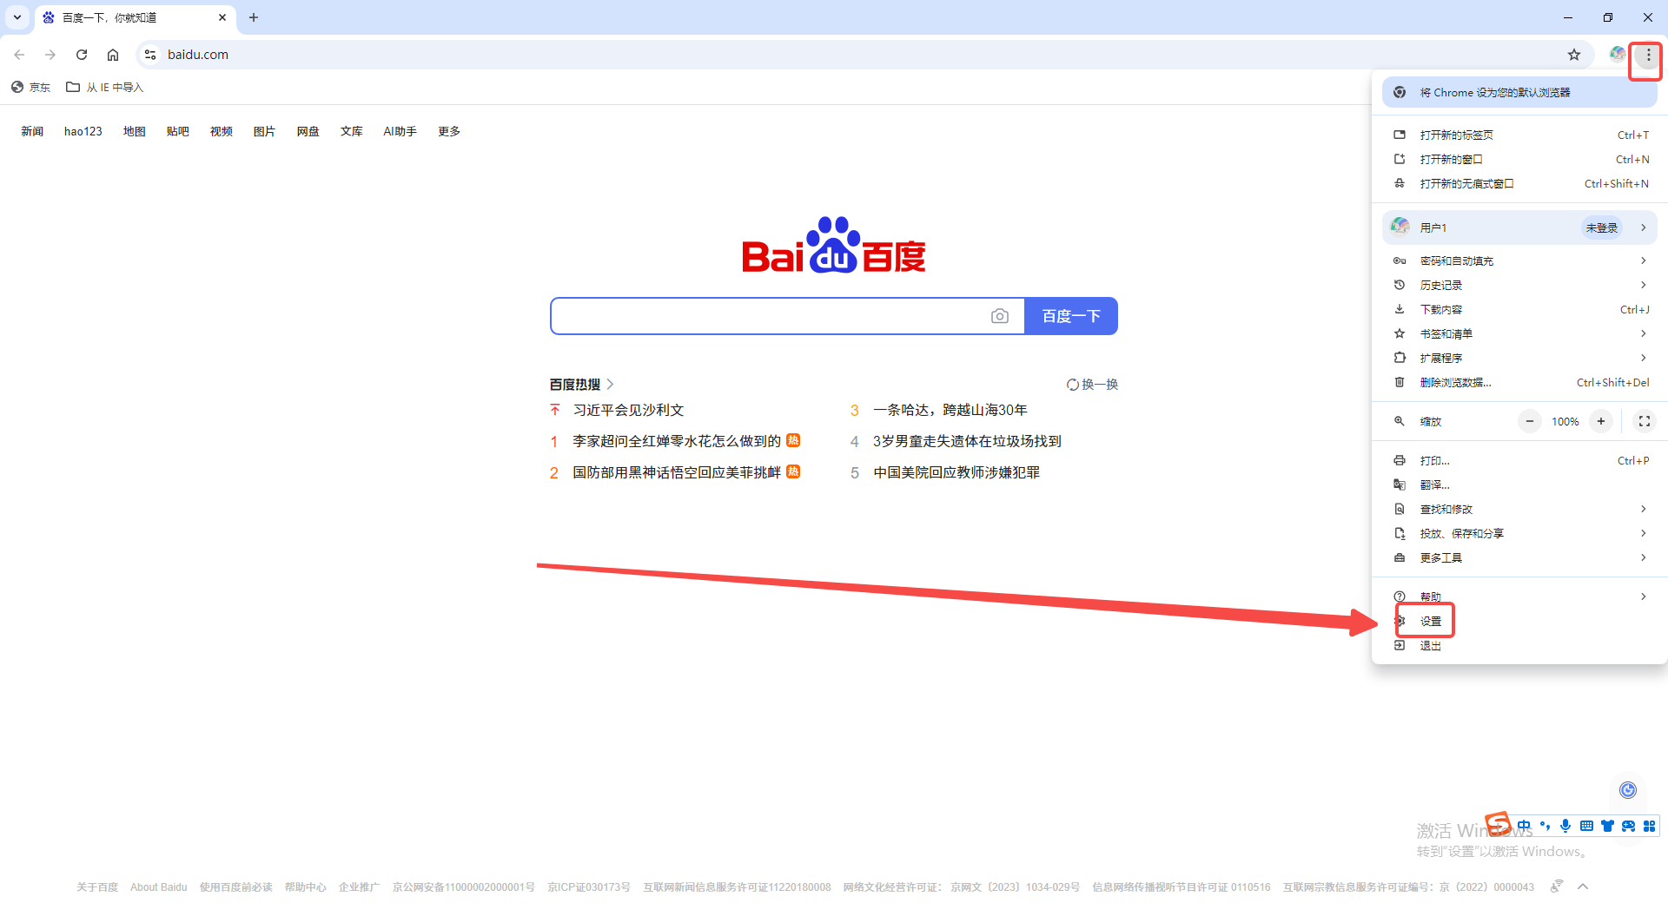Open the 百度热搜 heading link
This screenshot has height=903, width=1668.
point(581,385)
